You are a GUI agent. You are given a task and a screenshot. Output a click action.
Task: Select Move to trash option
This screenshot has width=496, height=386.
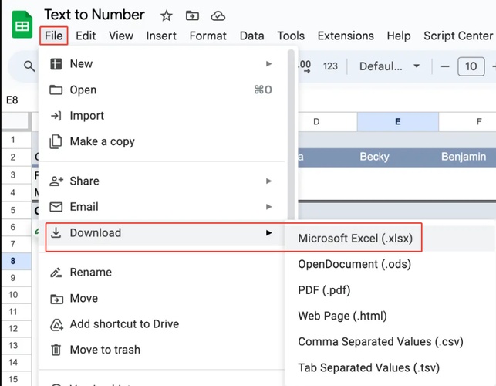point(161,350)
